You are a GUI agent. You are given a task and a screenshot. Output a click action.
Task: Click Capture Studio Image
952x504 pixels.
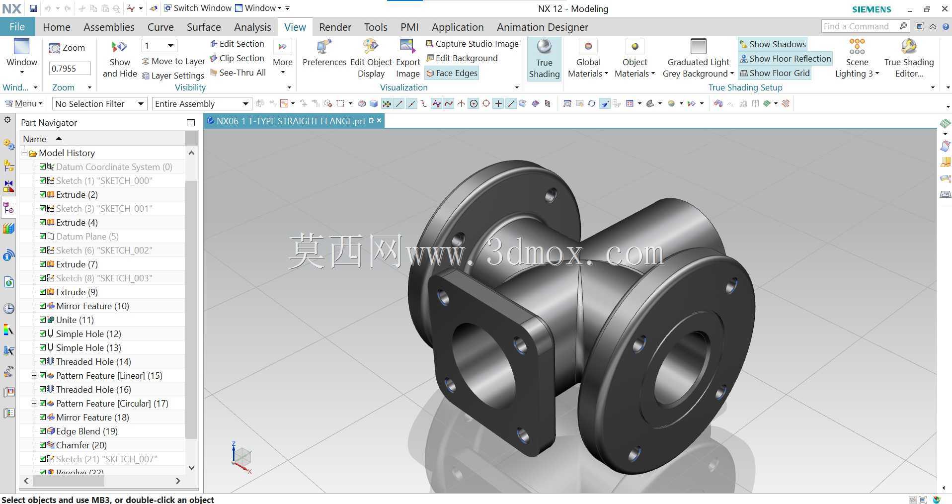472,44
